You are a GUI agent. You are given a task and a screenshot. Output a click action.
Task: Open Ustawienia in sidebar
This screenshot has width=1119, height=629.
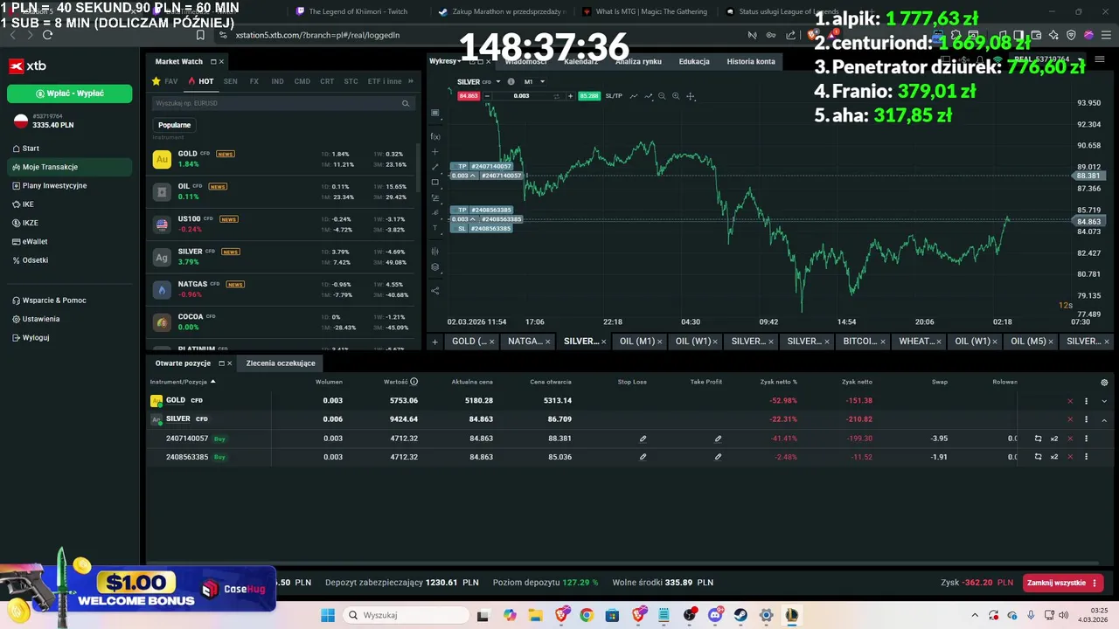[41, 319]
